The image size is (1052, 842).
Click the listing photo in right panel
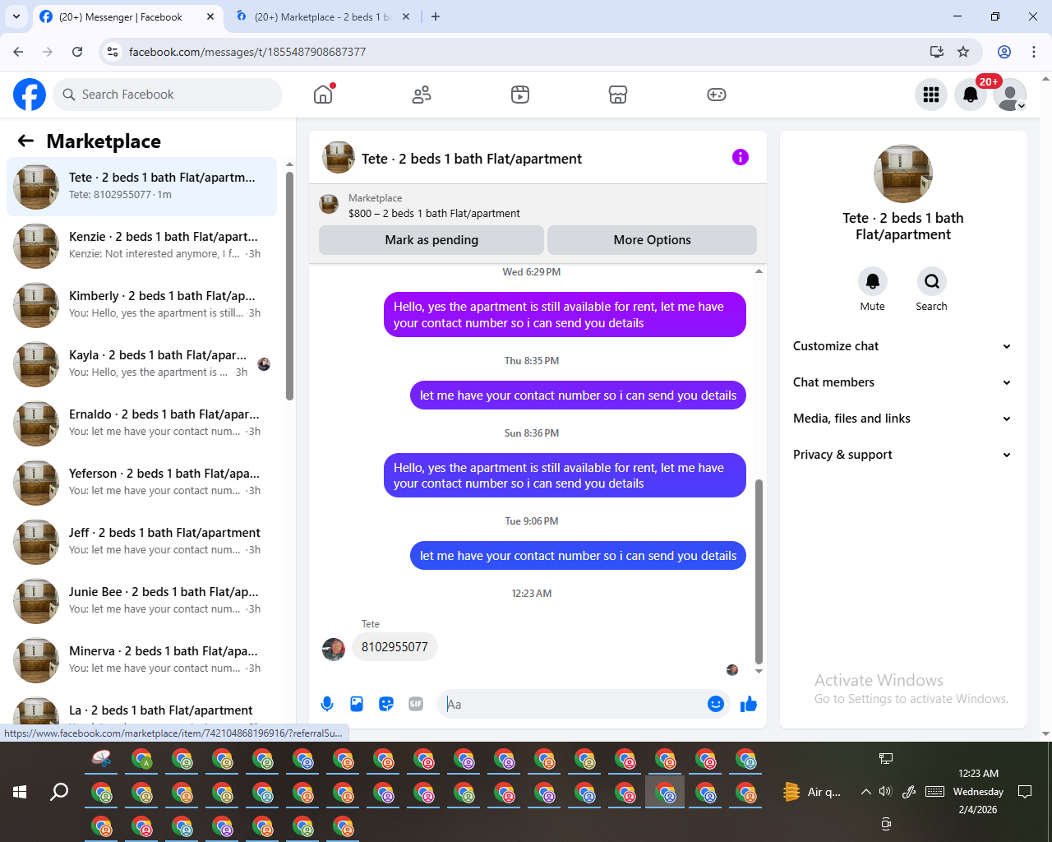903,173
